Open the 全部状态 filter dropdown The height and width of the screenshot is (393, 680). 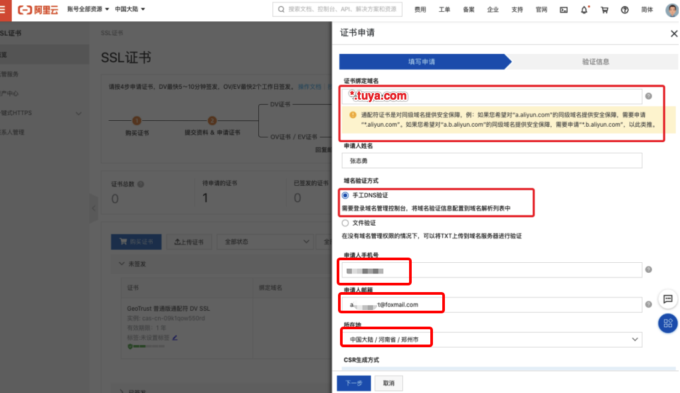(x=264, y=242)
